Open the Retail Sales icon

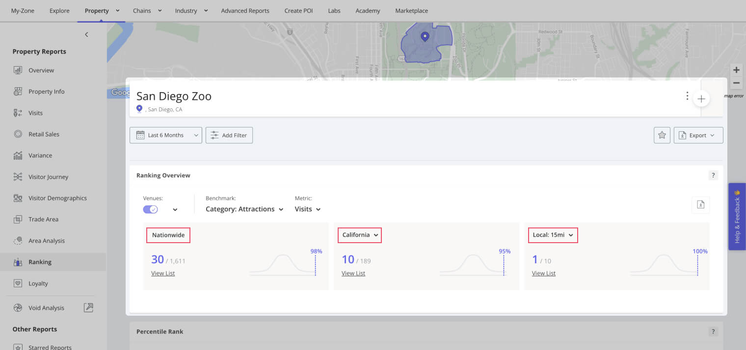[x=18, y=134]
